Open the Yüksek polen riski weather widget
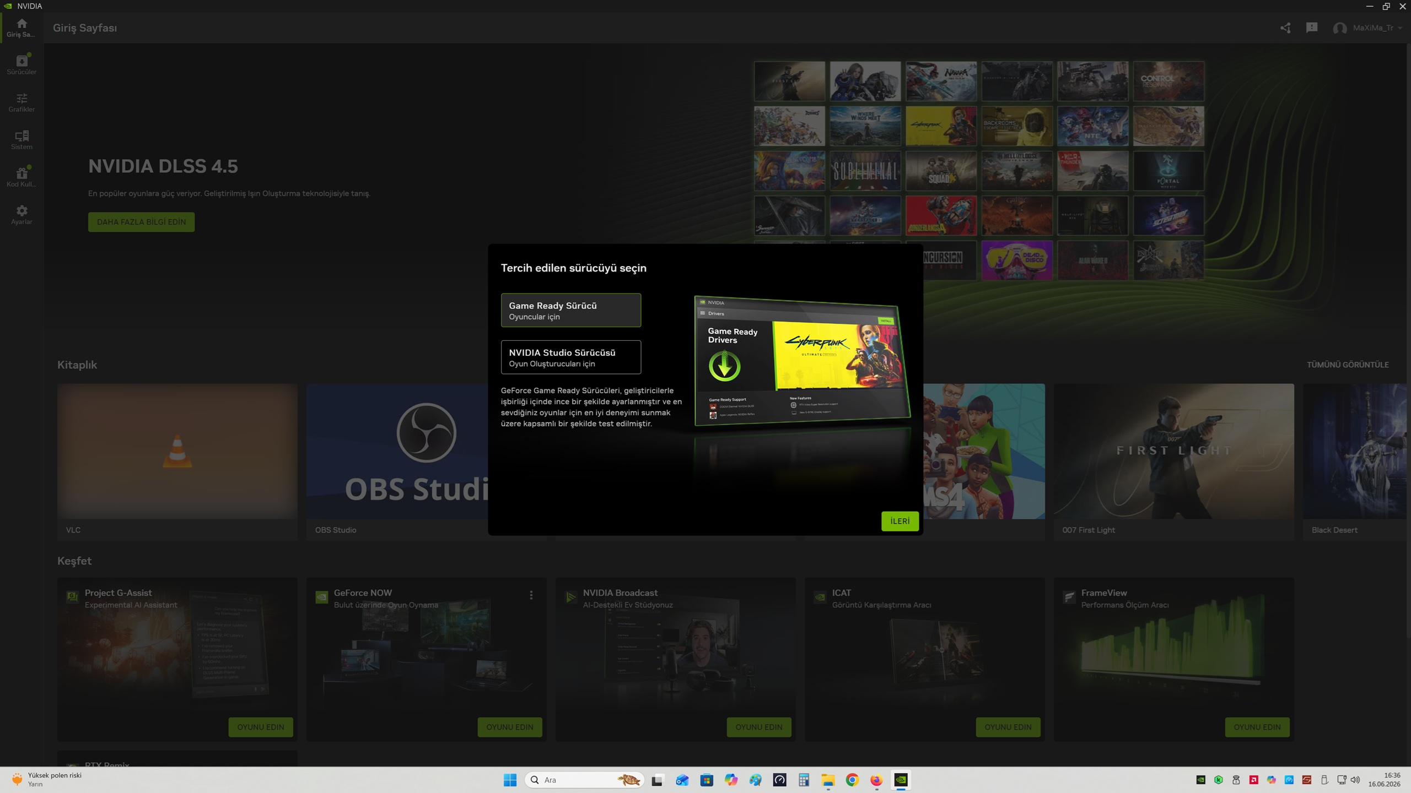The height and width of the screenshot is (793, 1411). point(46,780)
